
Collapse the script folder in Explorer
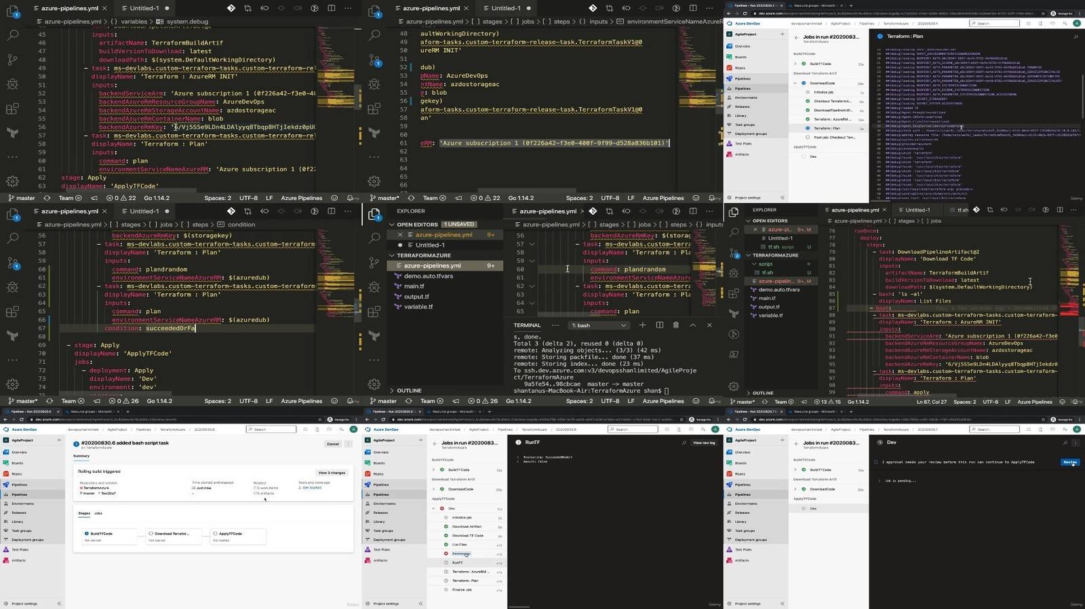point(765,264)
